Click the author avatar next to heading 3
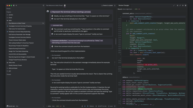193x108 pixels. point(48,11)
